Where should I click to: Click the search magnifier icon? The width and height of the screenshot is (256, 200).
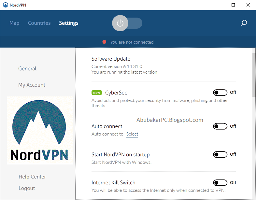click(x=244, y=23)
